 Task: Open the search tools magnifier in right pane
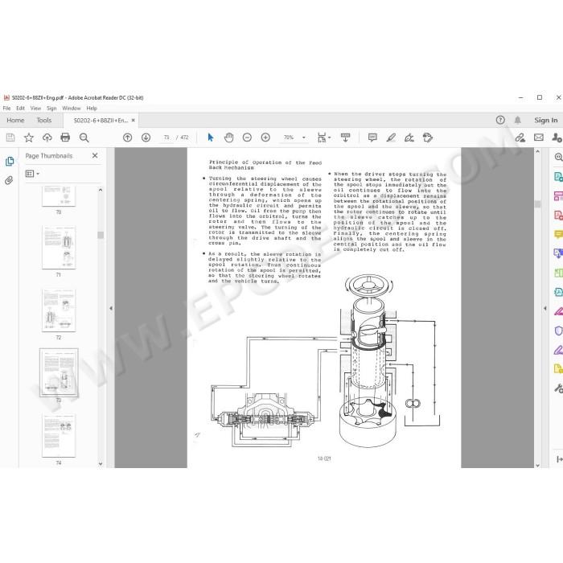(x=558, y=157)
